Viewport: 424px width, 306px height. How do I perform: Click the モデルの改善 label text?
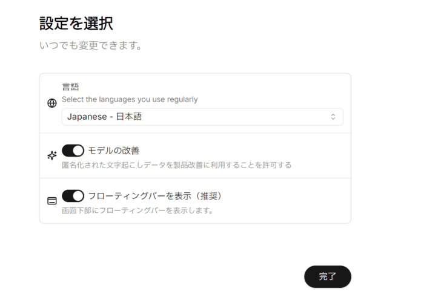point(114,151)
